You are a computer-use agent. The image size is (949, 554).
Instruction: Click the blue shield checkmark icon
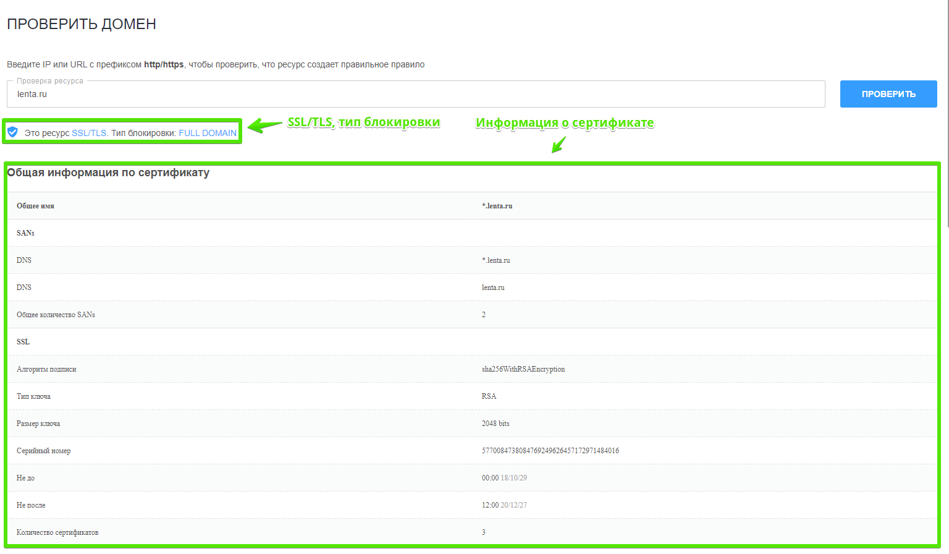click(x=12, y=132)
